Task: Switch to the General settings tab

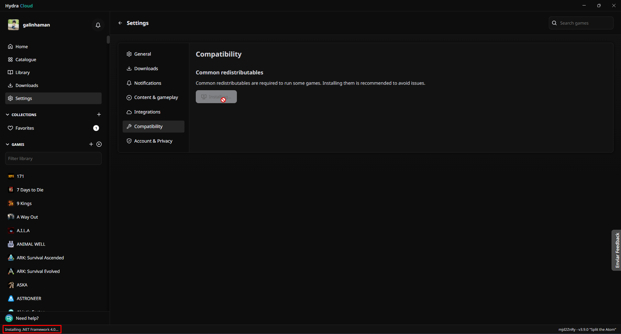Action: coord(142,54)
